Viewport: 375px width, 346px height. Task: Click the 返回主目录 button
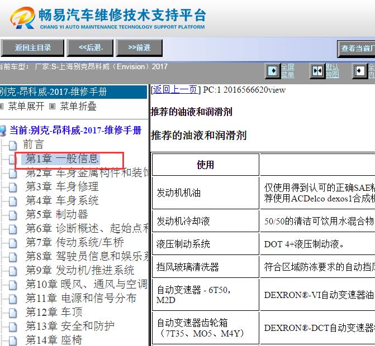click(32, 48)
